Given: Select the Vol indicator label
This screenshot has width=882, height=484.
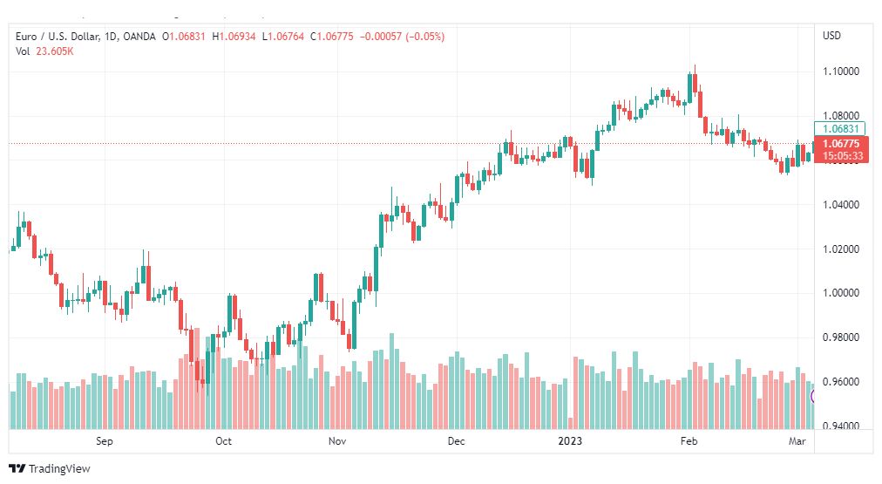Looking at the screenshot, I should [x=23, y=51].
